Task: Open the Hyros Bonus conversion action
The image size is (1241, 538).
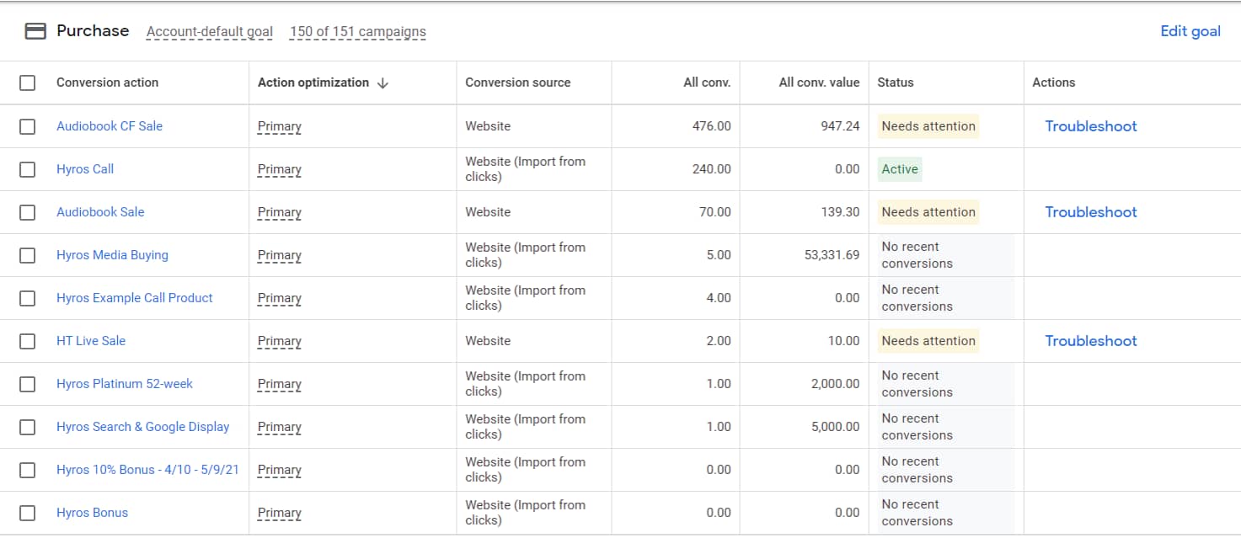Action: point(93,513)
